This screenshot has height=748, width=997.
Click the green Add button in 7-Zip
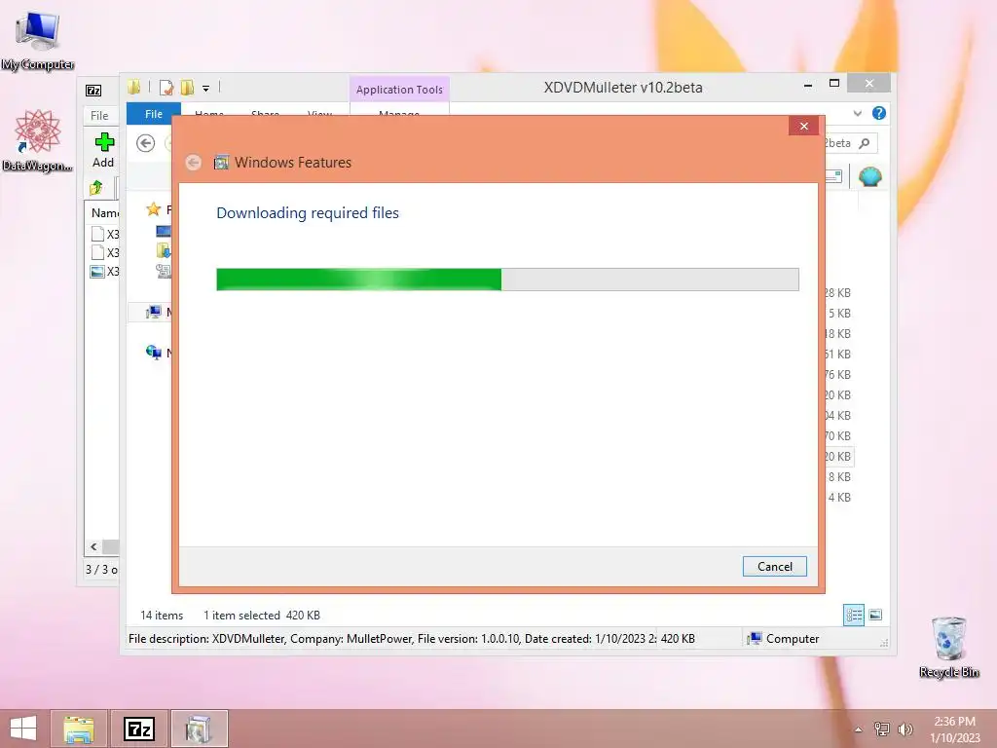point(103,150)
